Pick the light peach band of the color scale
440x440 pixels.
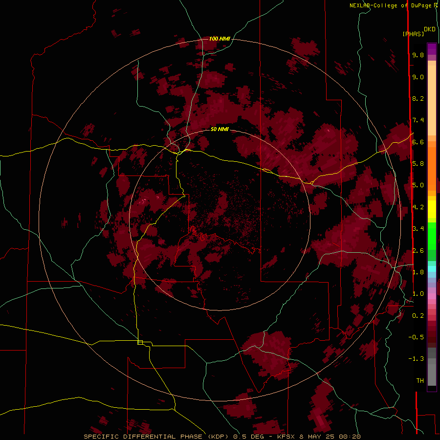[x=432, y=100]
